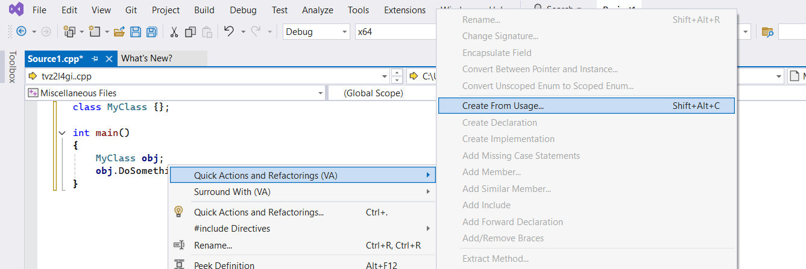Viewport: 806px width, 269px height.
Task: Close the Source1.cpp tab
Action: point(109,58)
